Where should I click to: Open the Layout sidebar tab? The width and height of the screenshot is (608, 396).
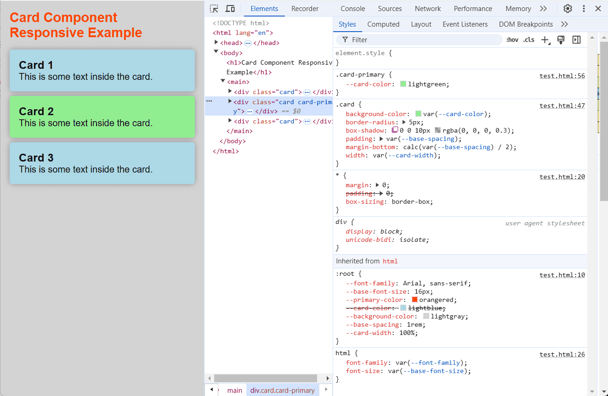pos(421,24)
